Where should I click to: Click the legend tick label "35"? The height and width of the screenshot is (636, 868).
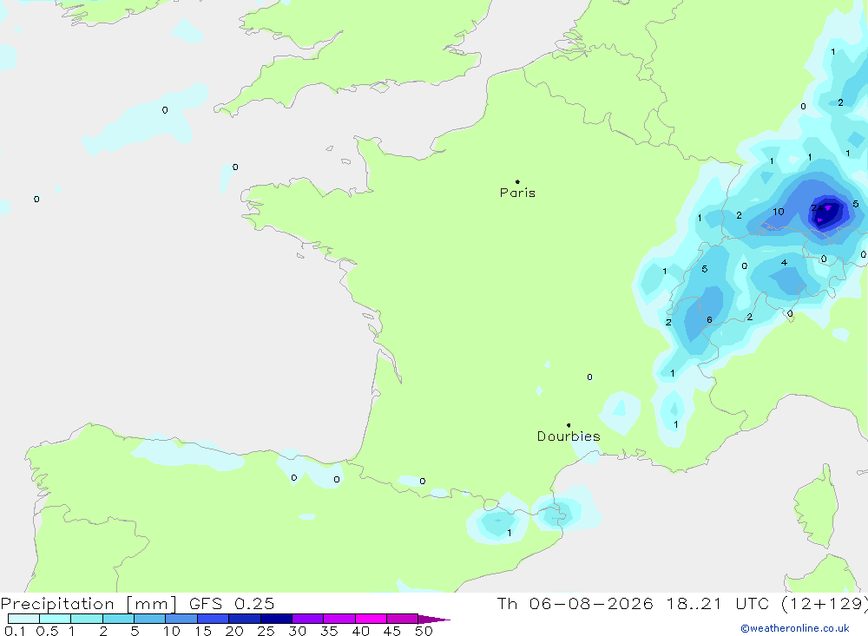pos(329,631)
